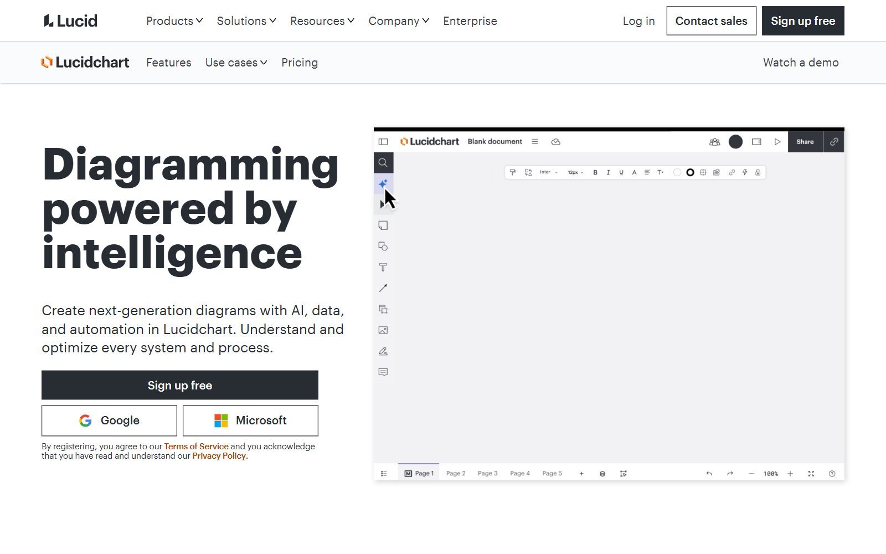
Task: Switch to the Page 2 tab
Action: (456, 474)
